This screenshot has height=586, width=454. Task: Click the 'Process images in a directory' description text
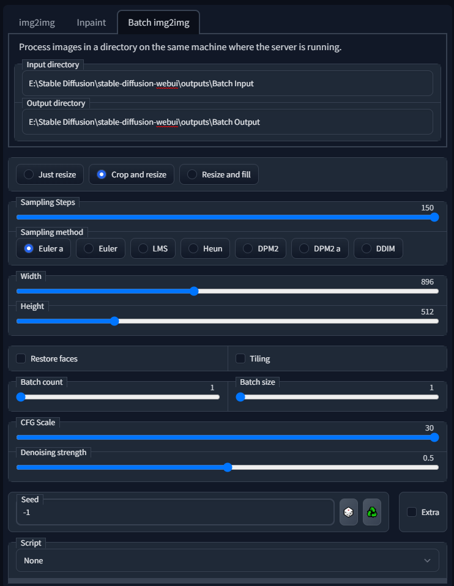(x=180, y=47)
